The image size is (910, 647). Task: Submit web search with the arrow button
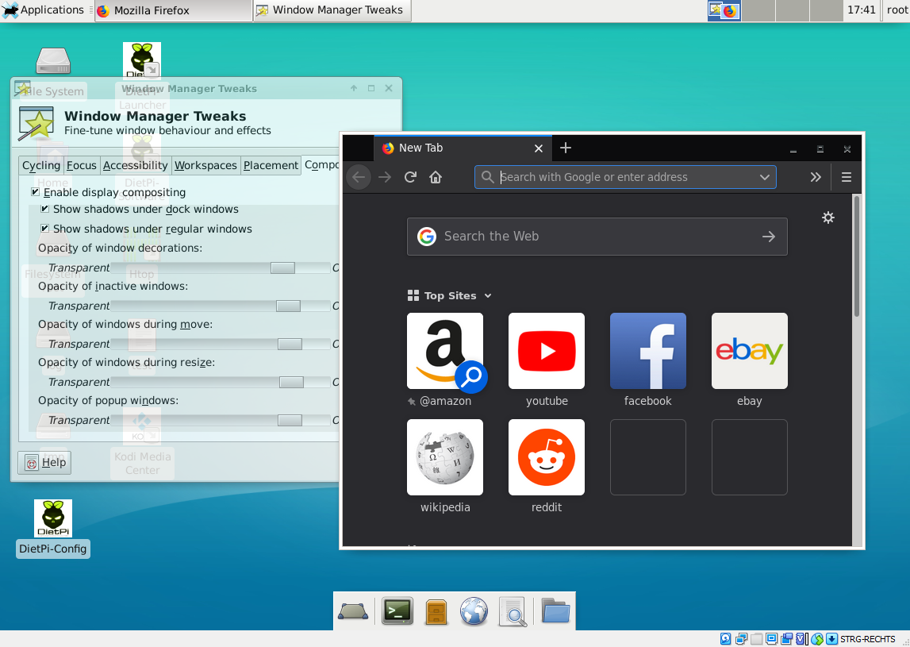pyautogui.click(x=769, y=237)
